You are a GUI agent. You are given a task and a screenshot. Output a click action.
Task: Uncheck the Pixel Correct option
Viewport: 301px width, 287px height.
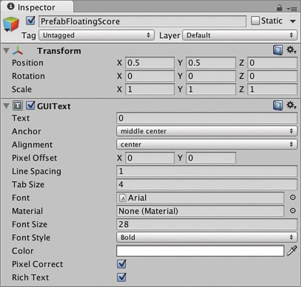122,264
